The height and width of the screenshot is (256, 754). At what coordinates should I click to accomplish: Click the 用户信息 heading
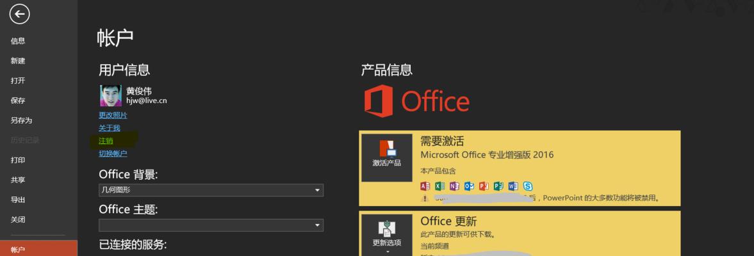(x=124, y=70)
